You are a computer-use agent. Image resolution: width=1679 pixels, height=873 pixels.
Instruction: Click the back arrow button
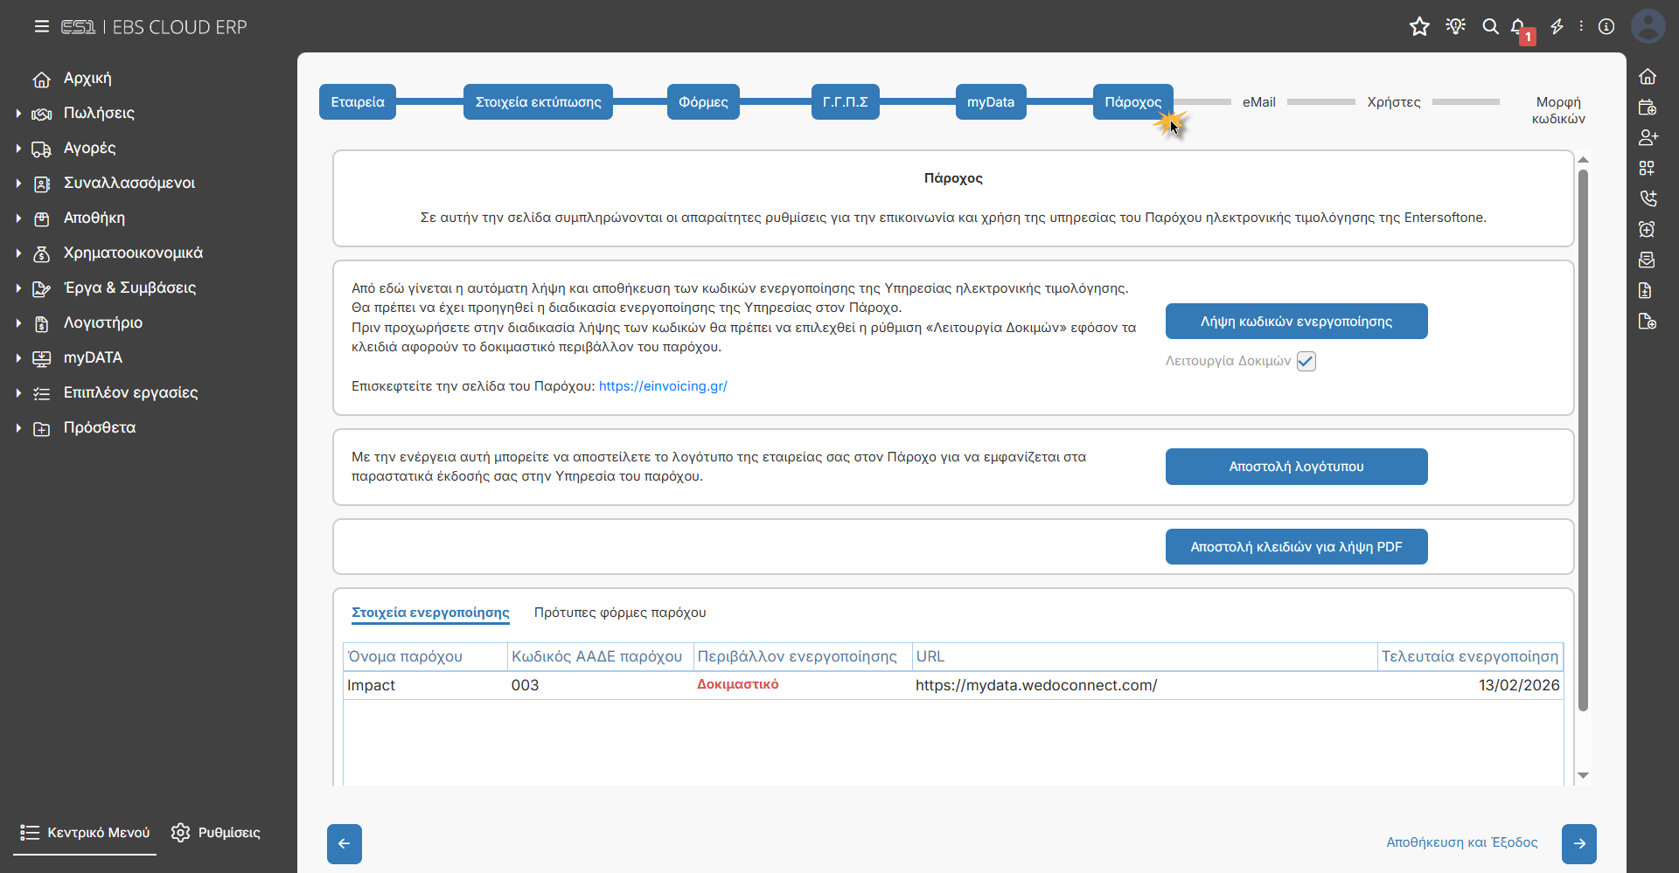pos(345,844)
